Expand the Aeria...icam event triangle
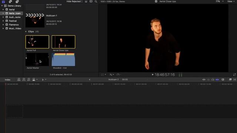The image size is (237, 133). pos(3,13)
